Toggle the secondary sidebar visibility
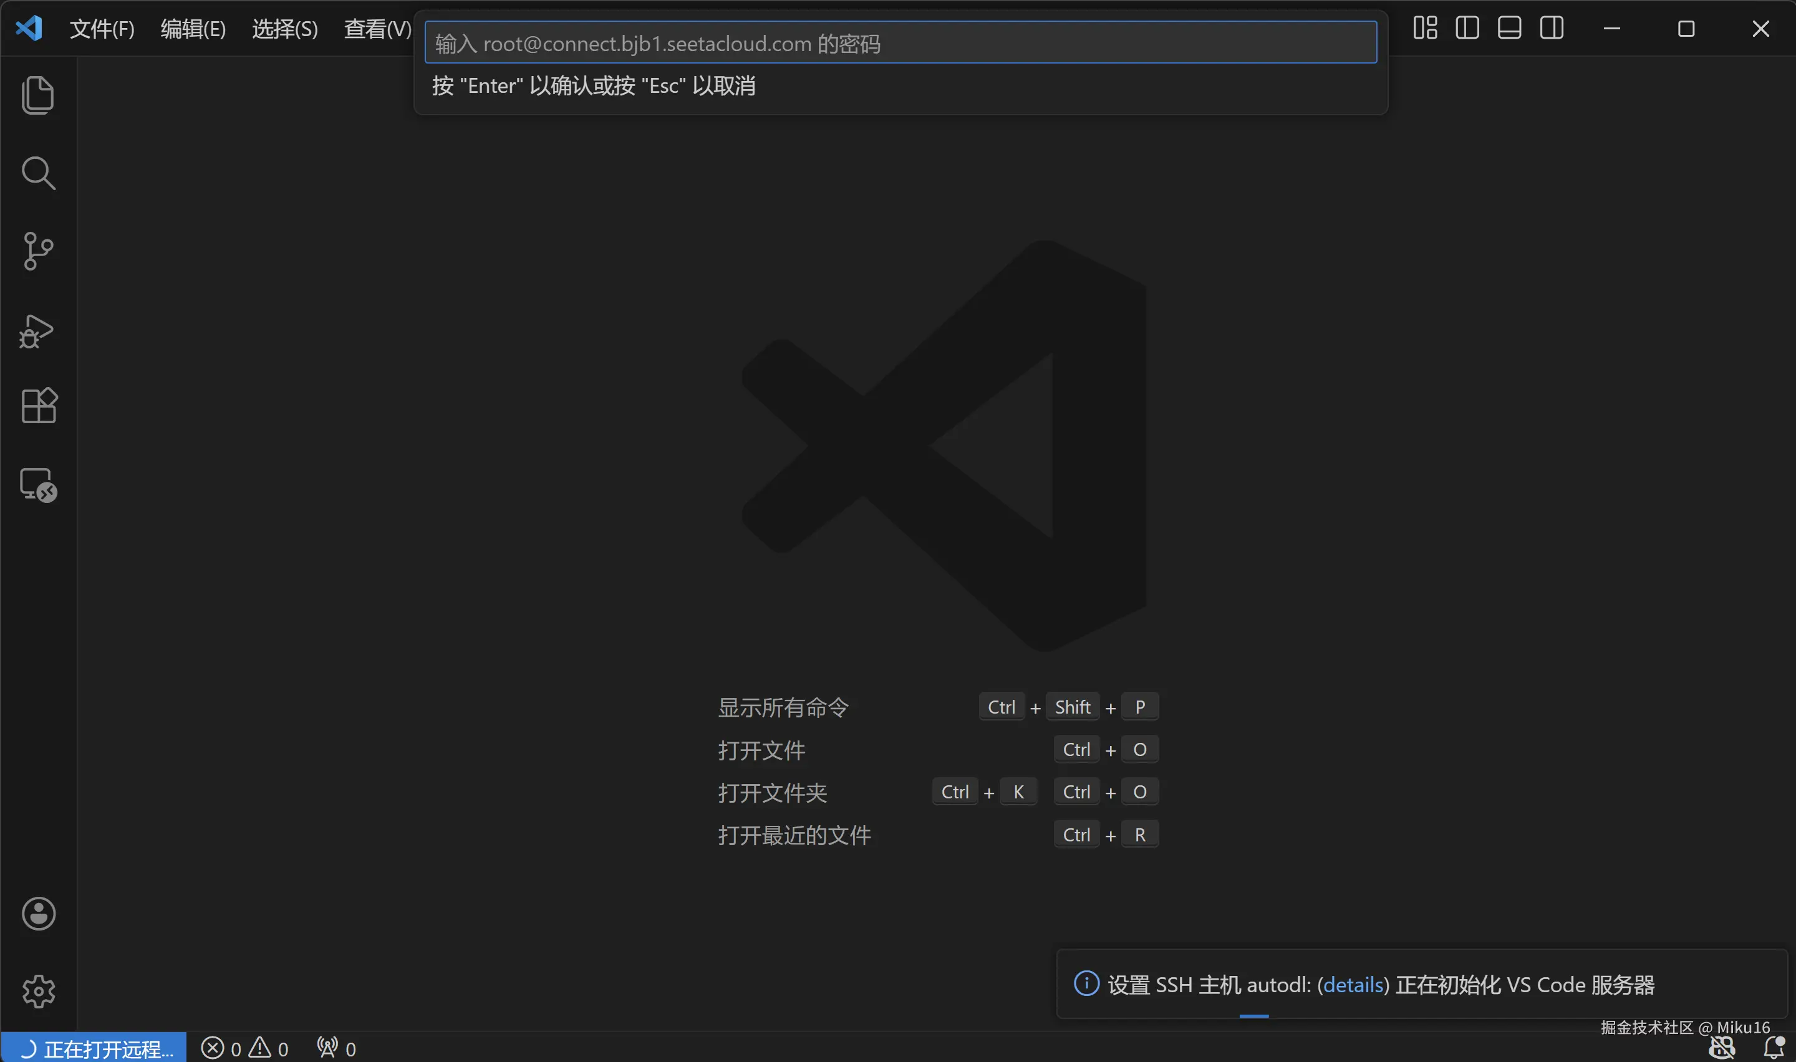Screen dimensions: 1796x1062 pos(1551,28)
